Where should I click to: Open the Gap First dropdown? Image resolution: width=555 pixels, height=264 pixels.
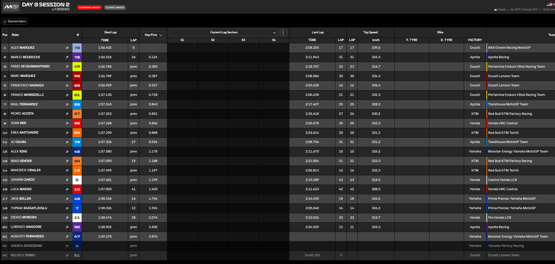click(x=153, y=35)
